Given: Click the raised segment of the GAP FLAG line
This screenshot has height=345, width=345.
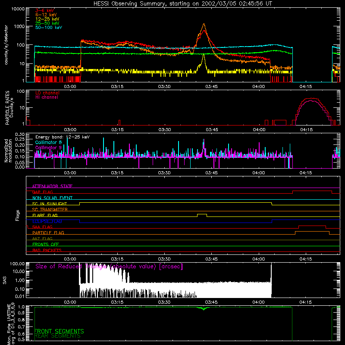Looking at the screenshot, I should coord(312,191).
